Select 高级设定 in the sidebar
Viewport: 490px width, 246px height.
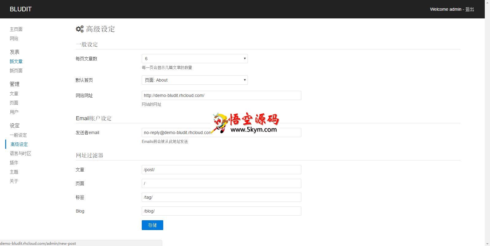(19, 144)
